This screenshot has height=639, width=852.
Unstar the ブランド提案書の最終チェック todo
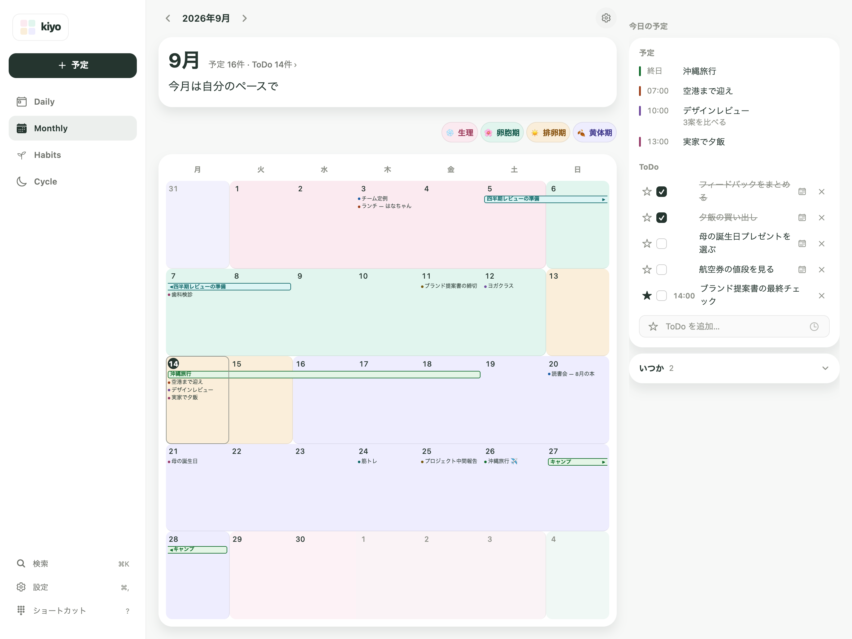647,295
